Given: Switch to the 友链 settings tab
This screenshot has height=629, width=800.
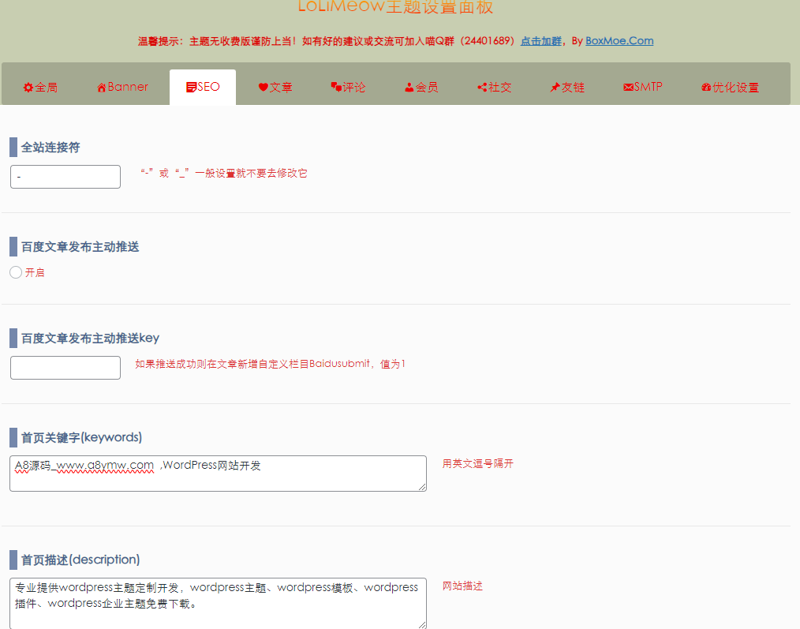Looking at the screenshot, I should 566,87.
